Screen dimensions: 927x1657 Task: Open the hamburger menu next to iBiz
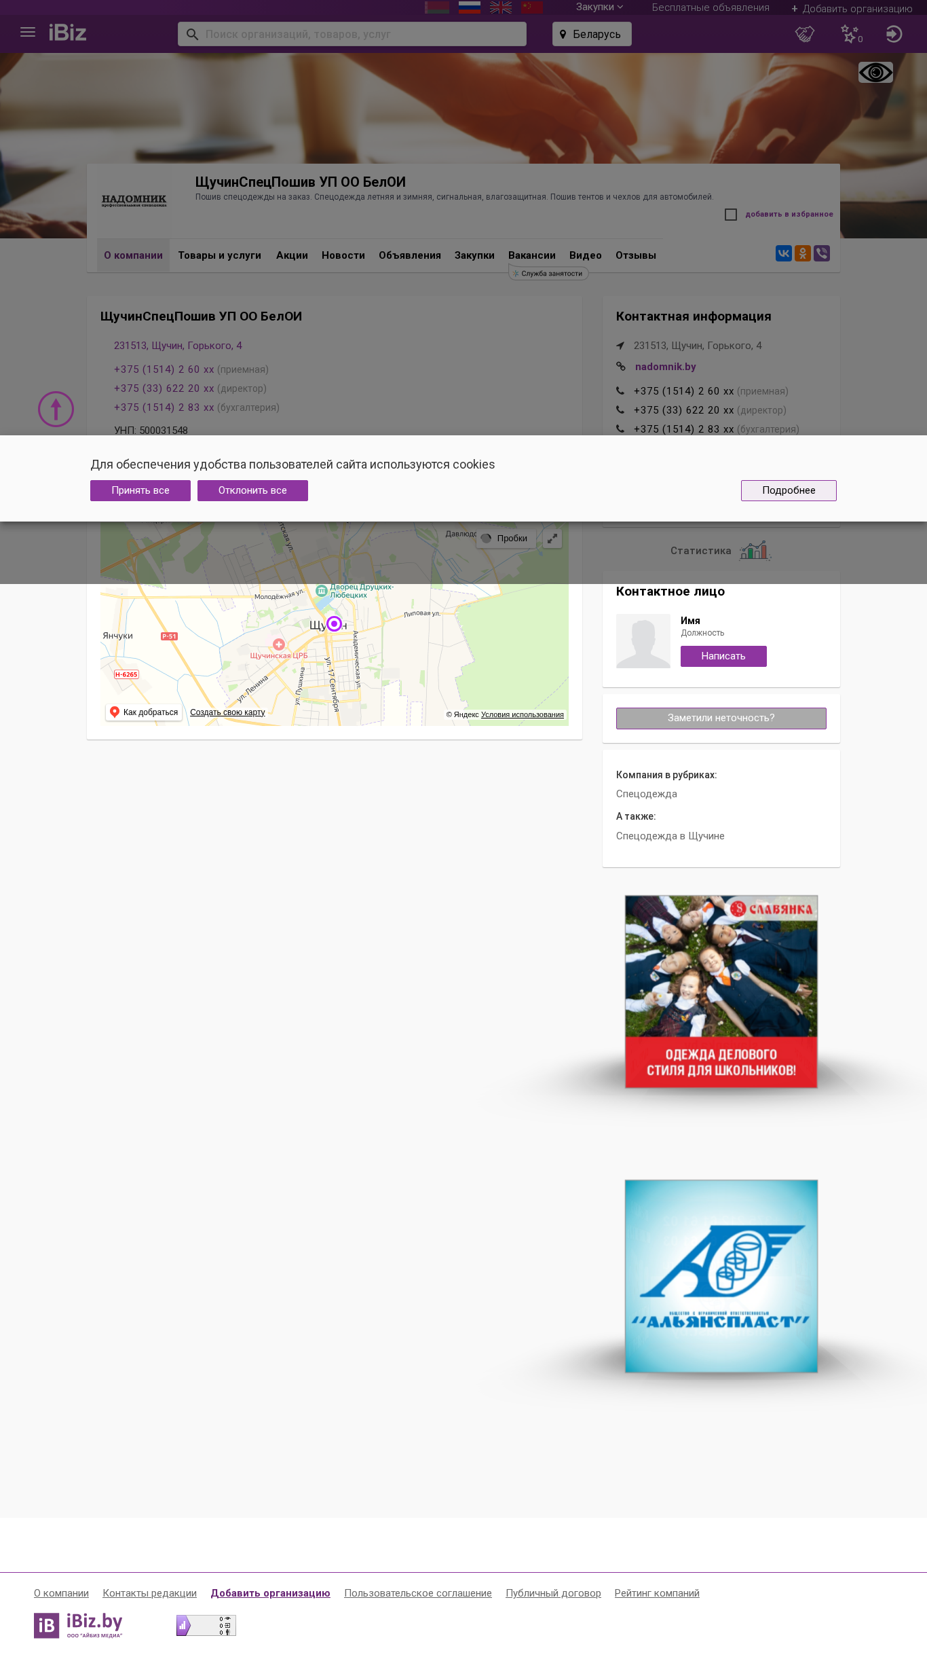pos(28,33)
